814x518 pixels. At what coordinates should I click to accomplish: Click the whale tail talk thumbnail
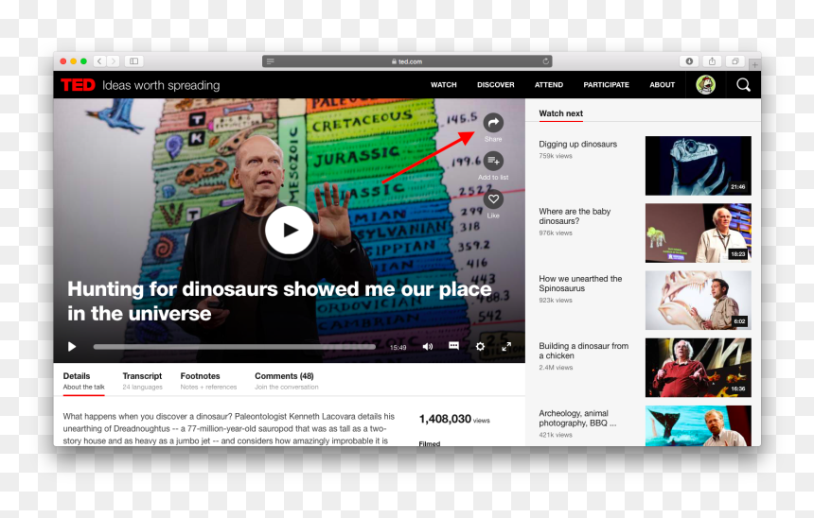[698, 425]
